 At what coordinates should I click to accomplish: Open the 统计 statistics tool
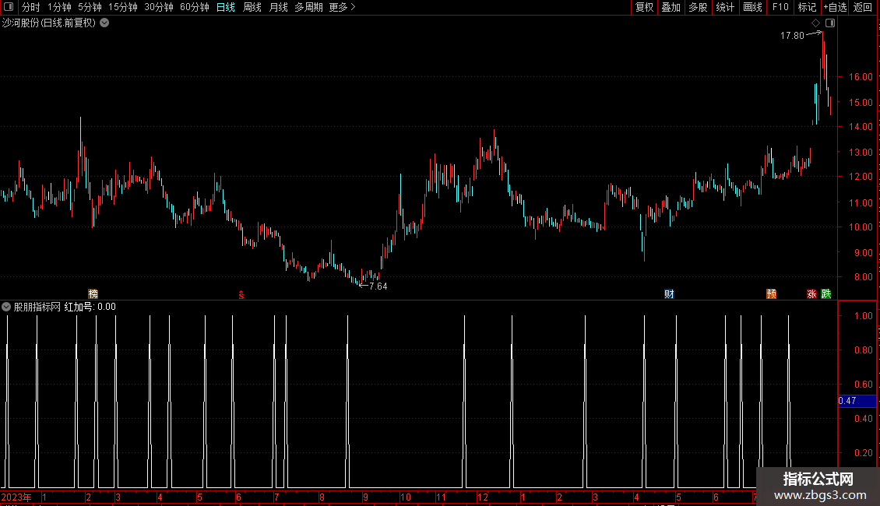point(724,7)
